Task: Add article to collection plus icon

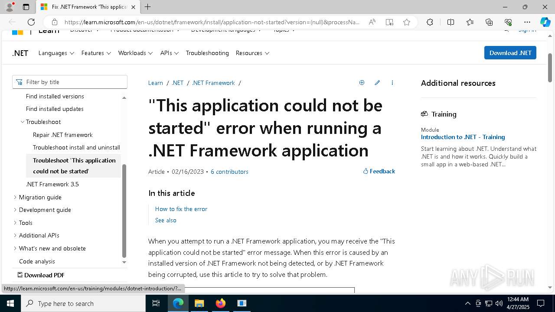Action: 362,83
